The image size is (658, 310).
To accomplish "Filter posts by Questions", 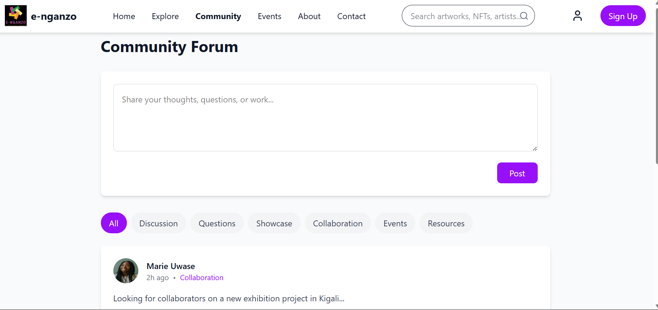I will [217, 223].
